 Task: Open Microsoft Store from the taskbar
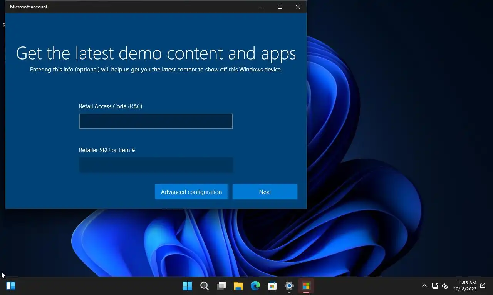(x=272, y=286)
